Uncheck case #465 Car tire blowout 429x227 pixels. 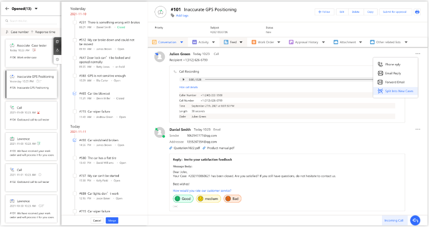pos(74,93)
